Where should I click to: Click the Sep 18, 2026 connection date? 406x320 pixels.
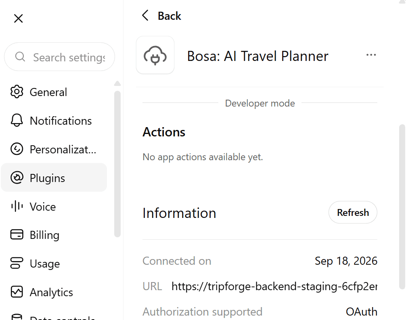click(x=346, y=261)
